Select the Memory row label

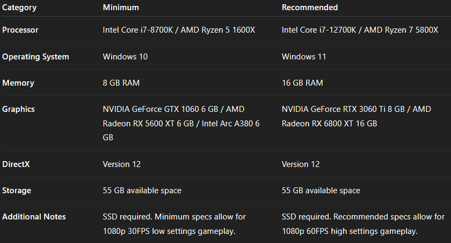[x=18, y=83]
